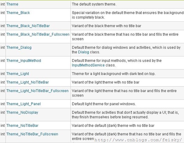Click 'Theme for a light background' description
The image size is (184, 143).
[114, 74]
